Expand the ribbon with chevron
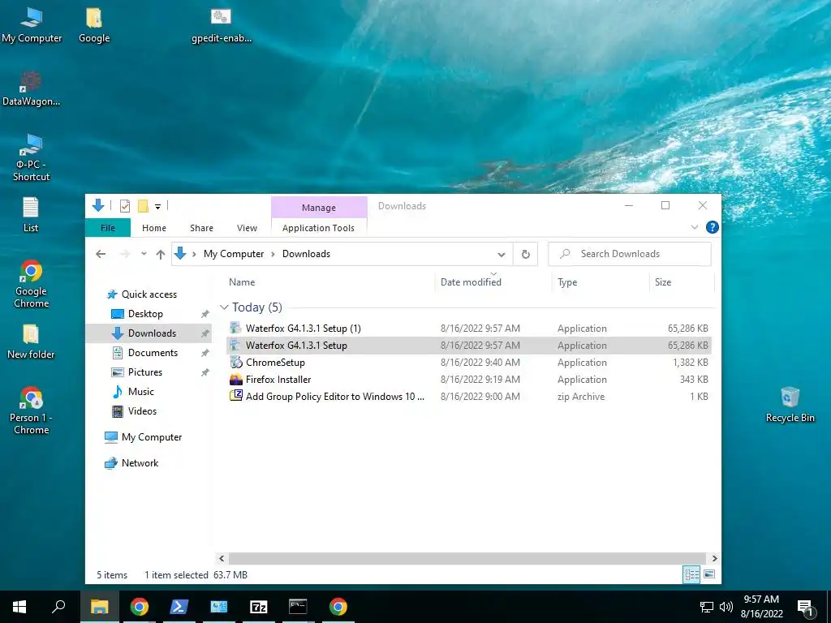This screenshot has width=831, height=623. pyautogui.click(x=695, y=227)
